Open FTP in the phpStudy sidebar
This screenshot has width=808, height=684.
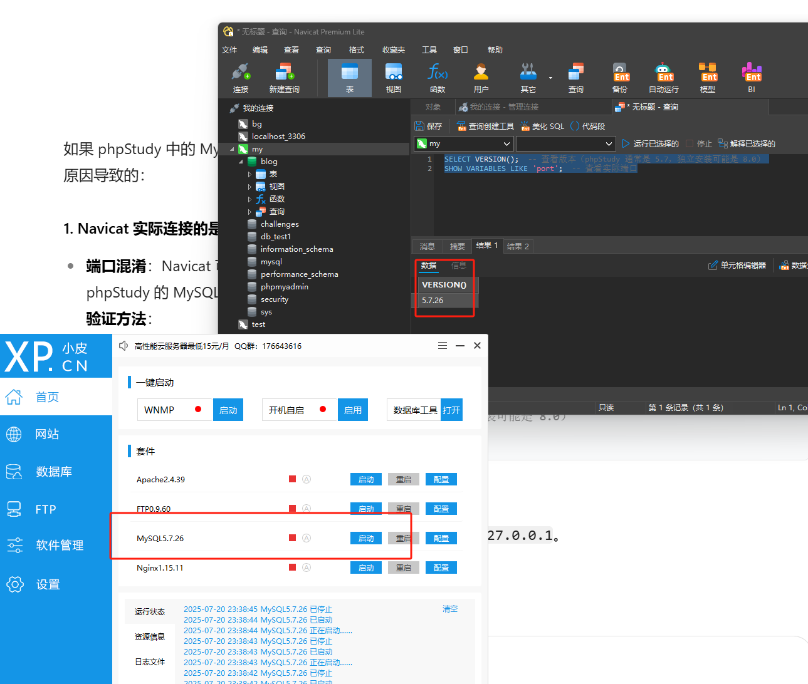tap(56, 509)
